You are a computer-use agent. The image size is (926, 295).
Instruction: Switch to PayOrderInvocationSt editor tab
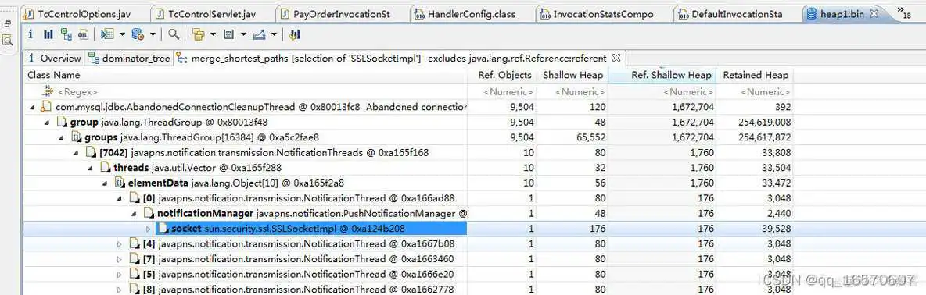(343, 13)
